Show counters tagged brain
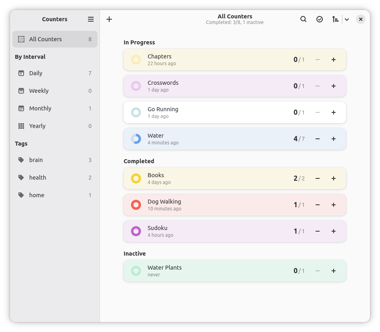 pos(55,160)
